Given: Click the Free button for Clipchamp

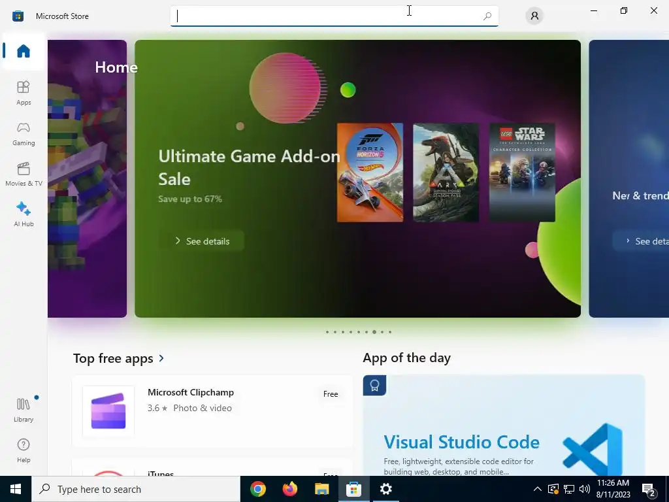Looking at the screenshot, I should tap(331, 394).
